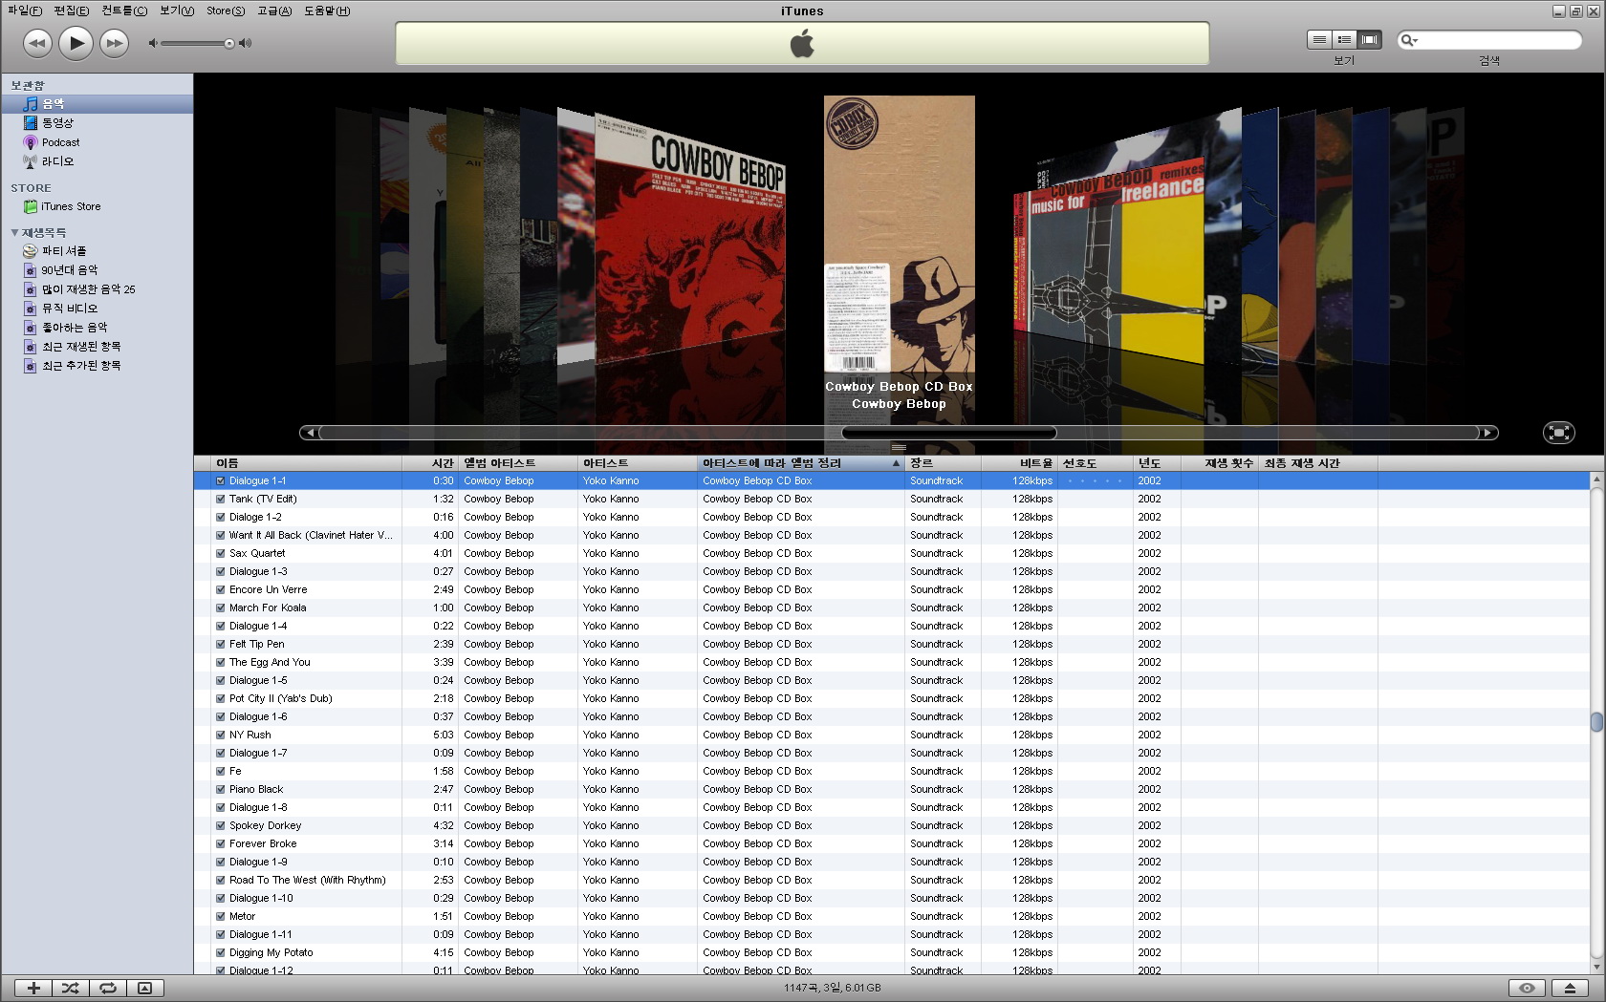Uncheck the Dialogue 1-1 track checkbox
The width and height of the screenshot is (1606, 1002).
click(x=221, y=481)
